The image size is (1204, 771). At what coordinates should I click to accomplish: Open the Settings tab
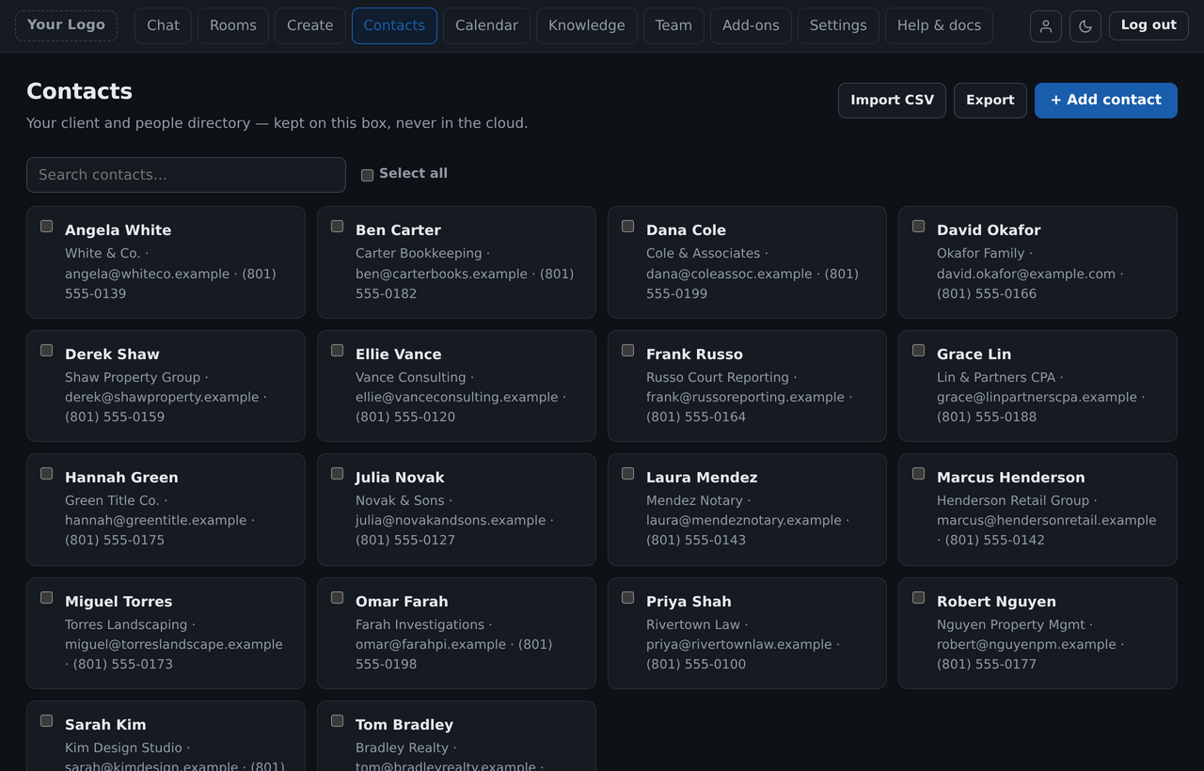pyautogui.click(x=838, y=25)
